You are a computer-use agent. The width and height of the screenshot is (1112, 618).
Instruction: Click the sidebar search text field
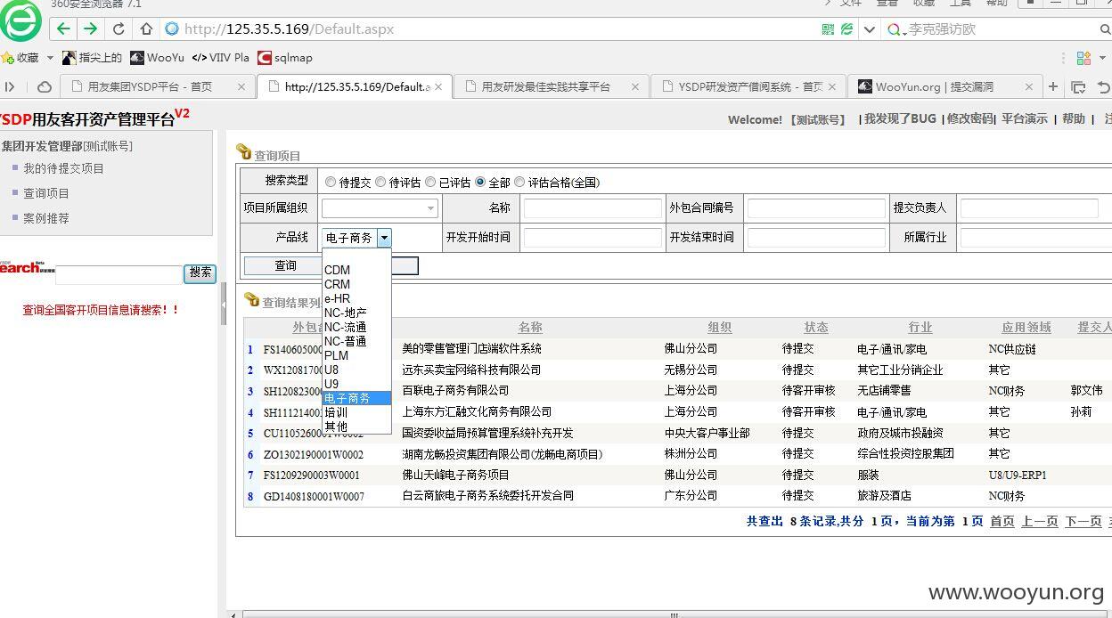tap(119, 274)
